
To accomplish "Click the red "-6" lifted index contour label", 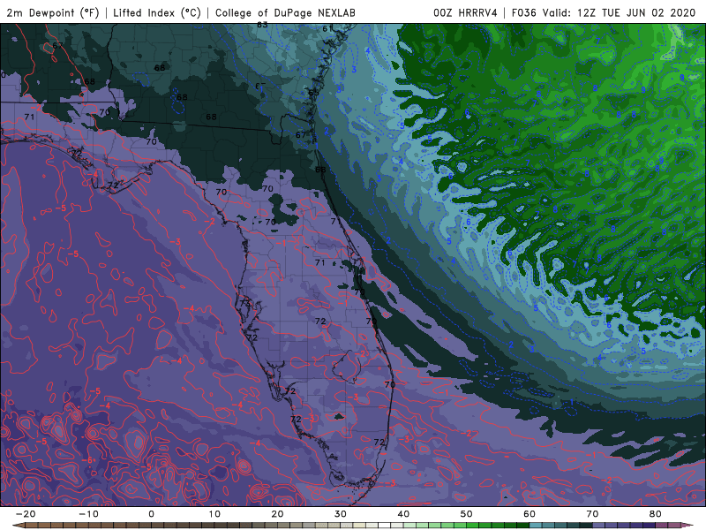I will pyautogui.click(x=88, y=460).
